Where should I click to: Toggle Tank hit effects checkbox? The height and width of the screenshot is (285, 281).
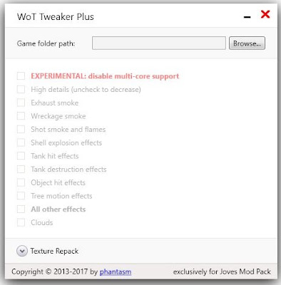click(21, 156)
